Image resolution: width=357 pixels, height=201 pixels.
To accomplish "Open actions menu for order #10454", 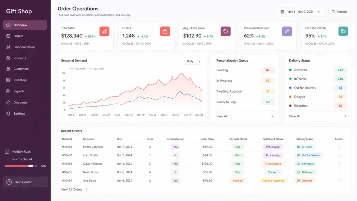I will 339,181.
